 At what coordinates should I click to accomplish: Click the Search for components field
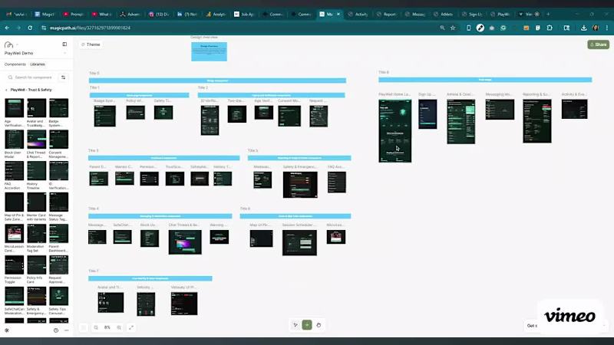[x=30, y=77]
